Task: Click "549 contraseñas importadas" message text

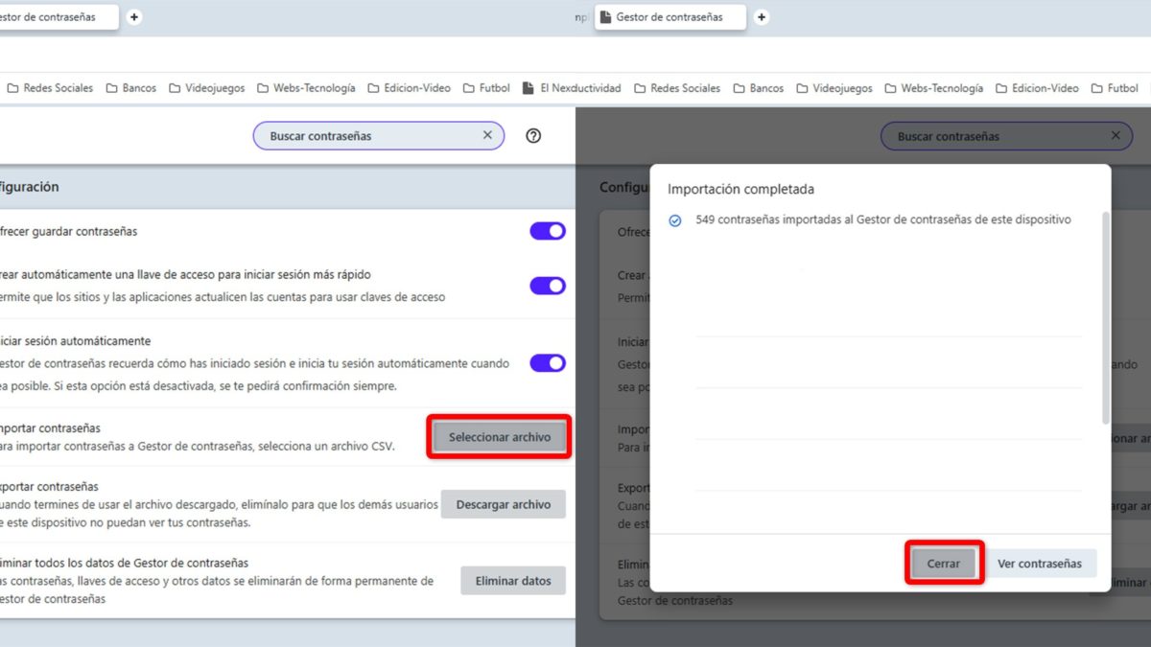Action: point(883,220)
